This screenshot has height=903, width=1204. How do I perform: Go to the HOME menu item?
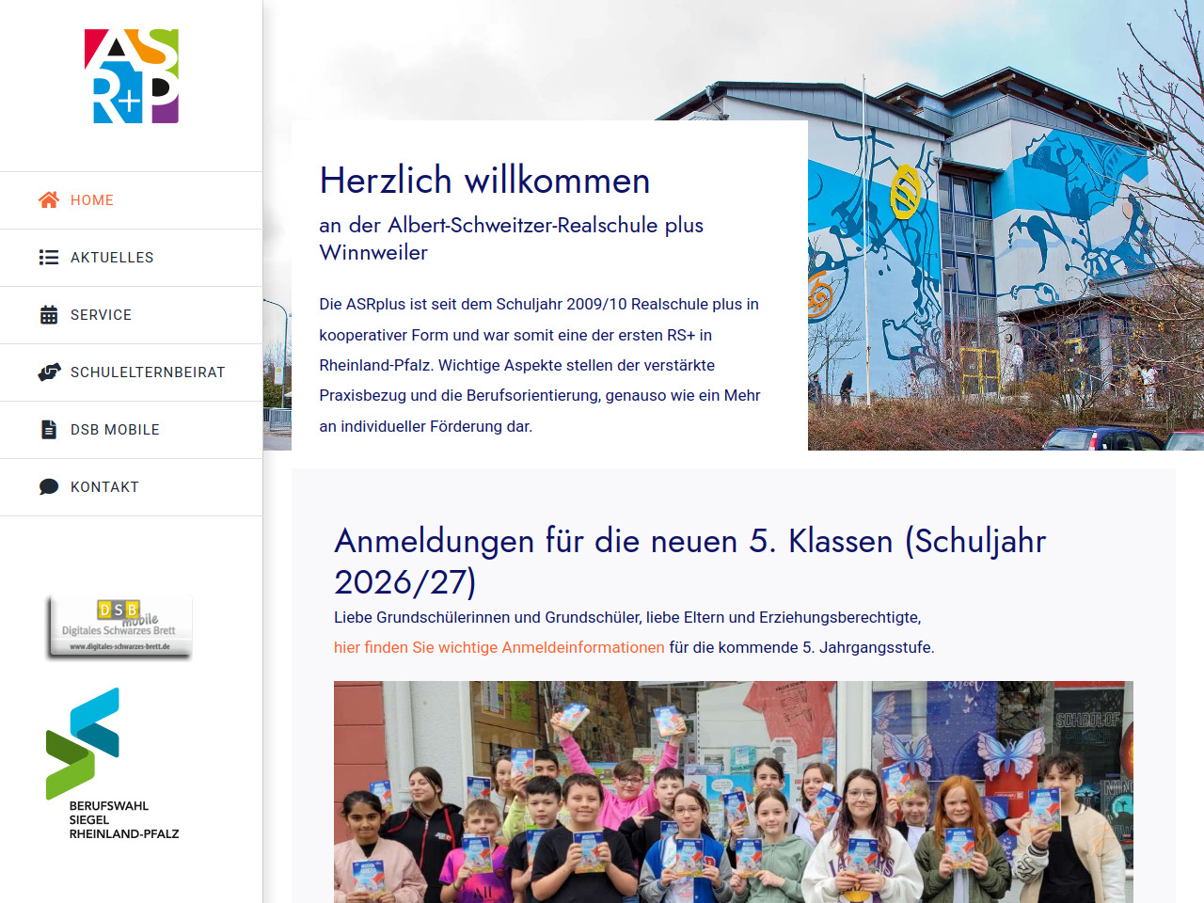(92, 200)
